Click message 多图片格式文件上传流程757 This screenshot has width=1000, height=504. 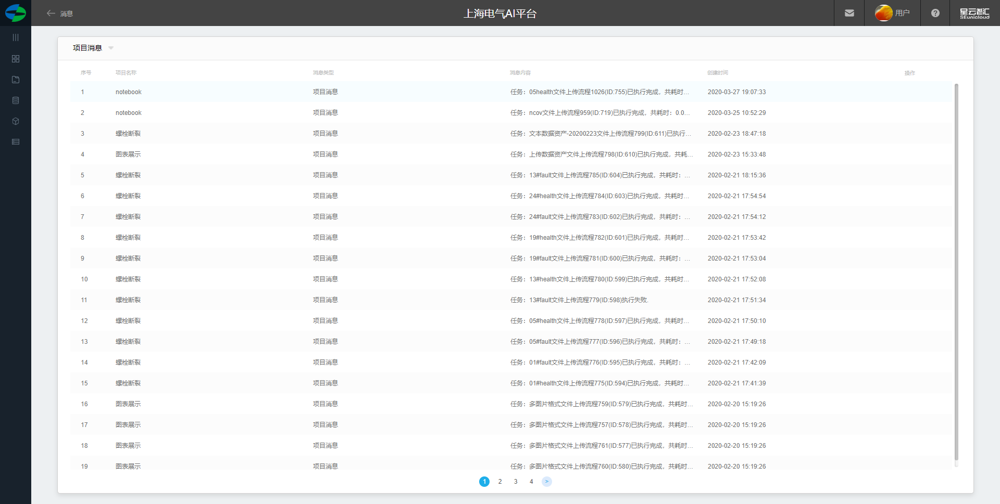602,425
